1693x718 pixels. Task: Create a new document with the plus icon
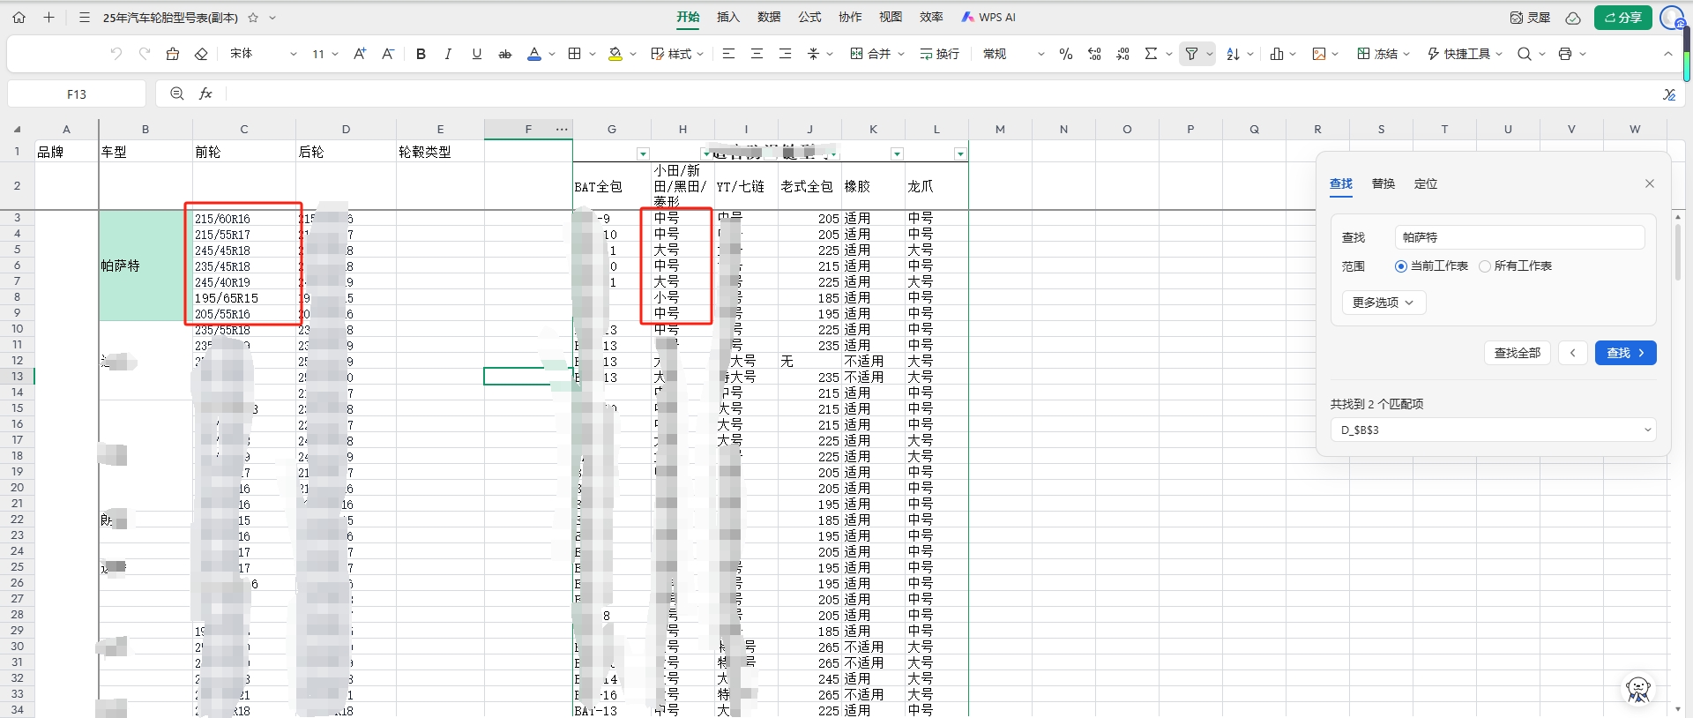point(48,18)
